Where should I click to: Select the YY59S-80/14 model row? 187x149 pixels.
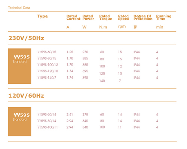[x=97, y=121]
